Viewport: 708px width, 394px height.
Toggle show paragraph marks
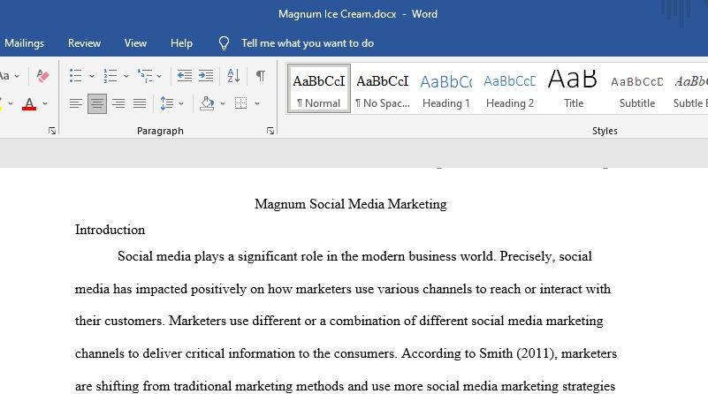coord(261,75)
